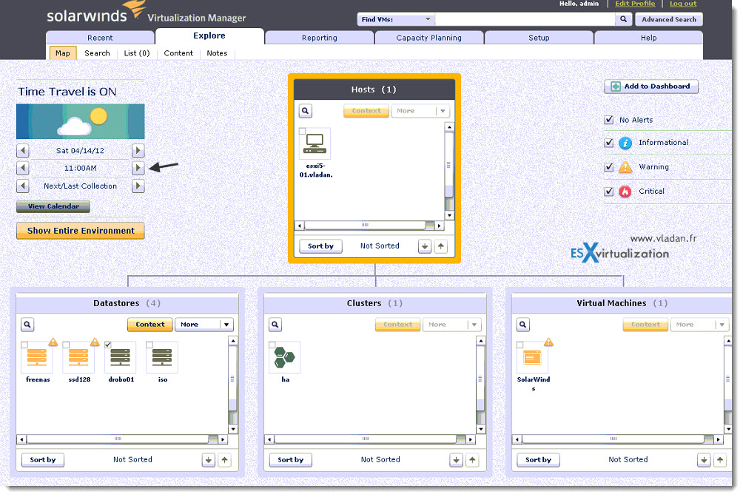Check the ssd128 datastore checkbox
Image resolution: width=743 pixels, height=497 pixels.
click(x=67, y=345)
